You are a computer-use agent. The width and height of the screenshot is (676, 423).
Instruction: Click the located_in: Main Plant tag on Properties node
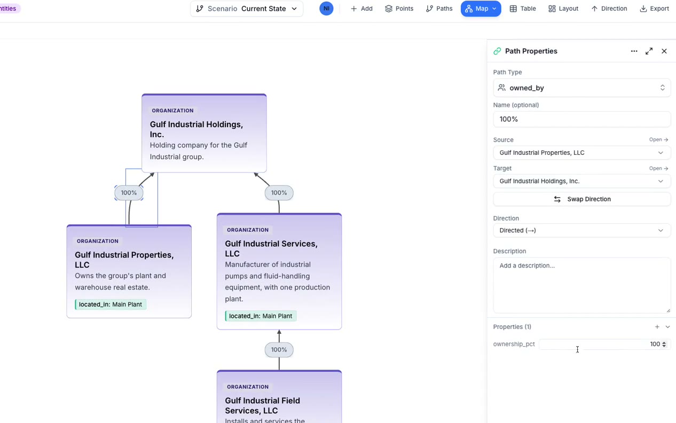coord(111,304)
